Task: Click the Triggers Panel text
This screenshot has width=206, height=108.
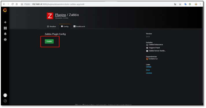Action: [154, 48]
